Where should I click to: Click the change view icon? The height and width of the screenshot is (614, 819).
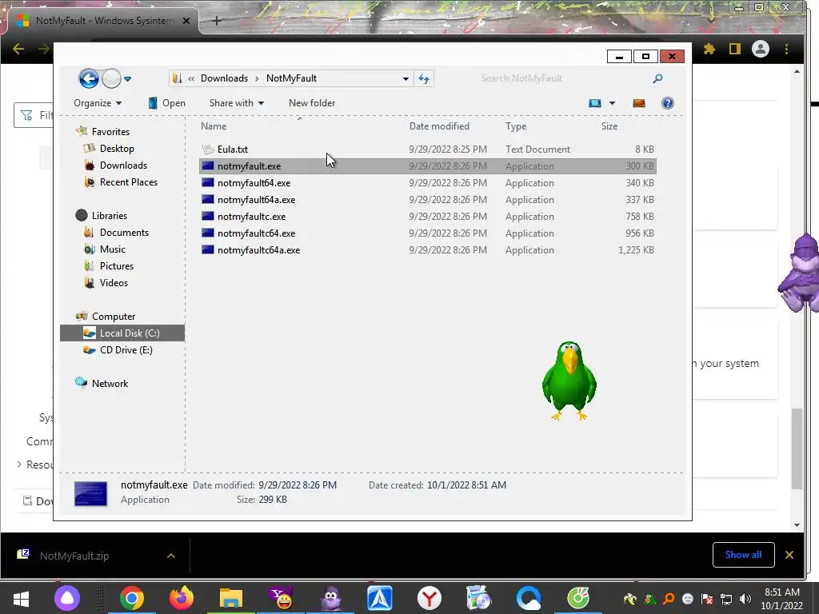pos(595,103)
